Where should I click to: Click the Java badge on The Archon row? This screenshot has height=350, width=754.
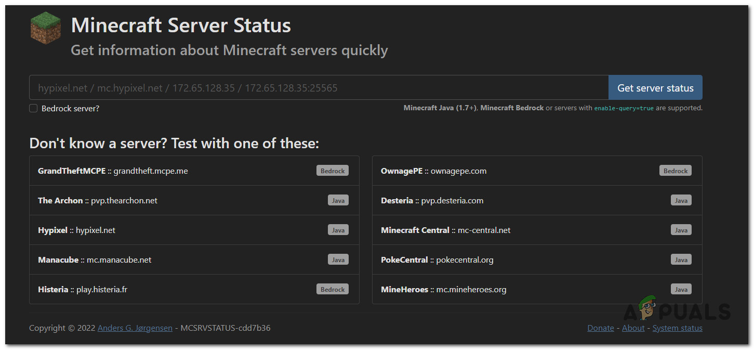pyautogui.click(x=338, y=200)
